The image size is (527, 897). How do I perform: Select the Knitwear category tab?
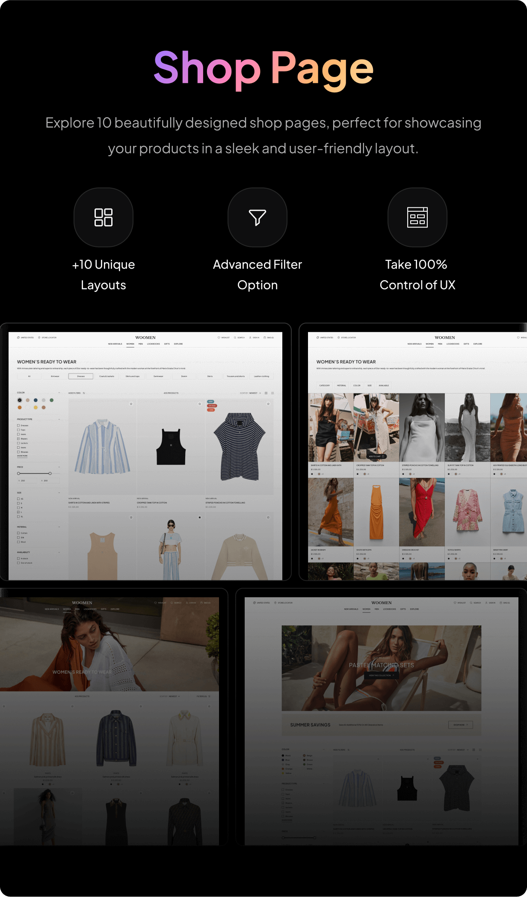(x=55, y=376)
